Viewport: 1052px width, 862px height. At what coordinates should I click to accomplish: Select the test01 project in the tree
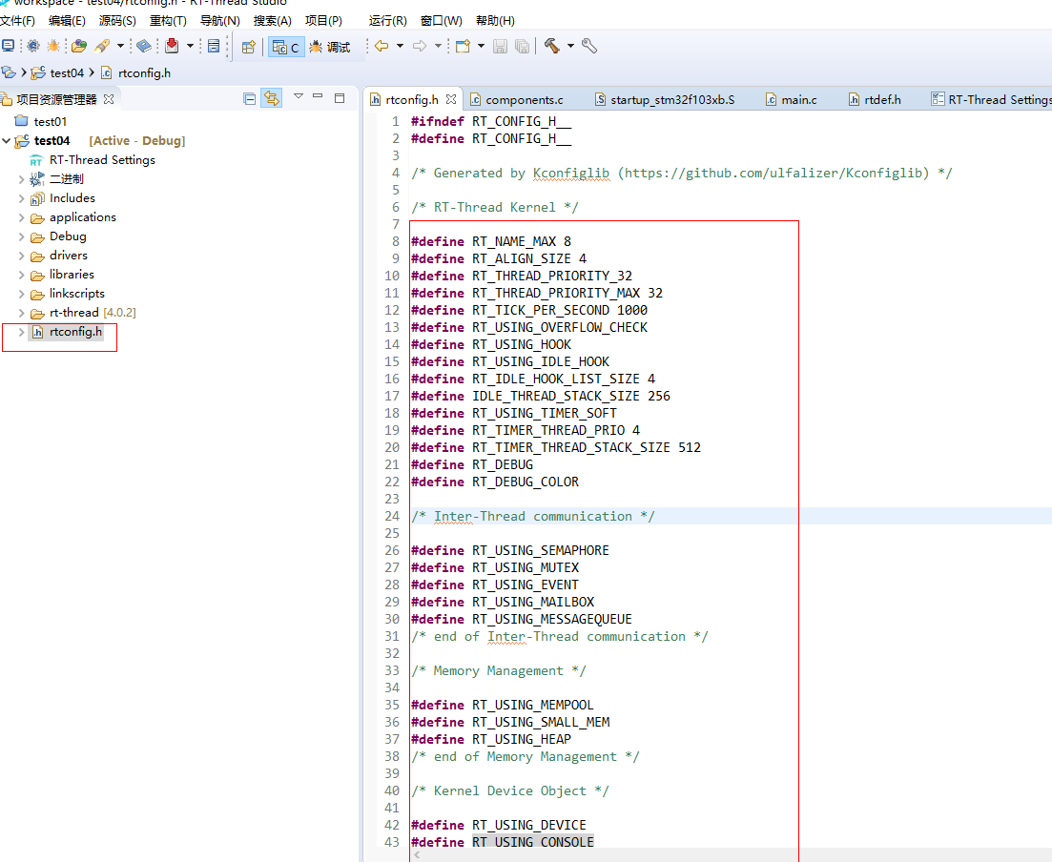pyautogui.click(x=42, y=121)
